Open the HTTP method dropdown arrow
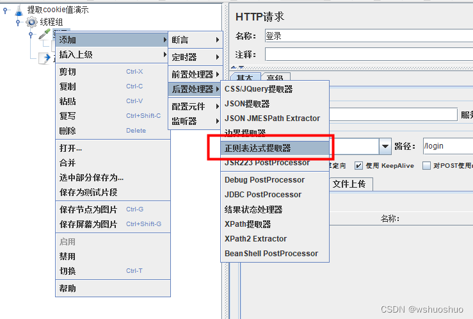The height and width of the screenshot is (319, 473). (x=385, y=147)
